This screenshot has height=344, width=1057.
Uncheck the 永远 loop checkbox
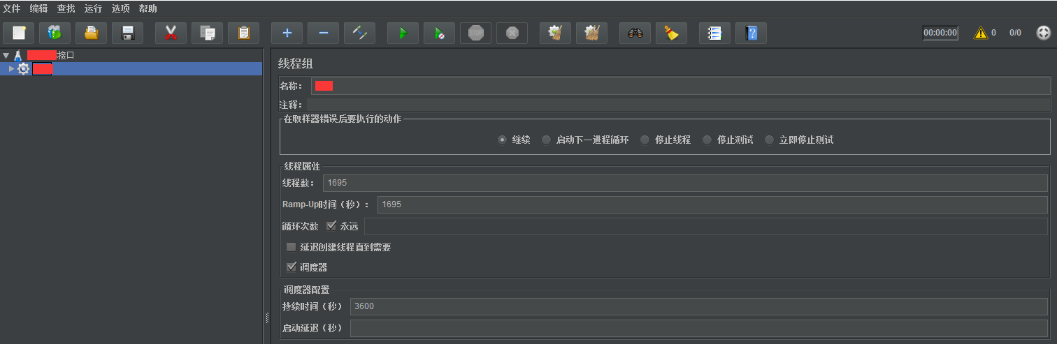pyautogui.click(x=331, y=226)
